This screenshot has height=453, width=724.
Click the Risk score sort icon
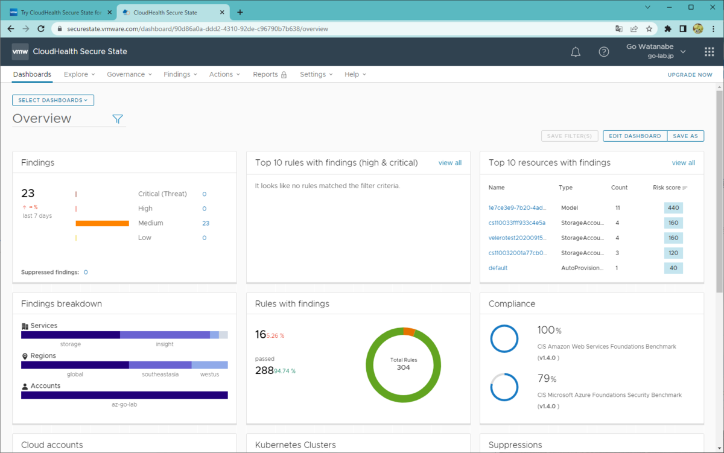point(685,188)
